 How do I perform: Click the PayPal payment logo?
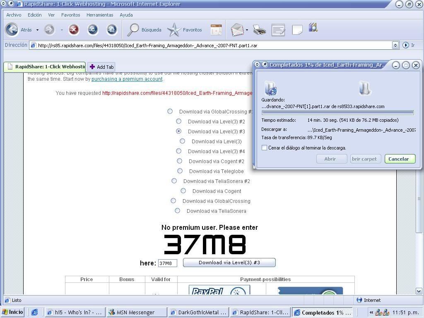(219, 290)
